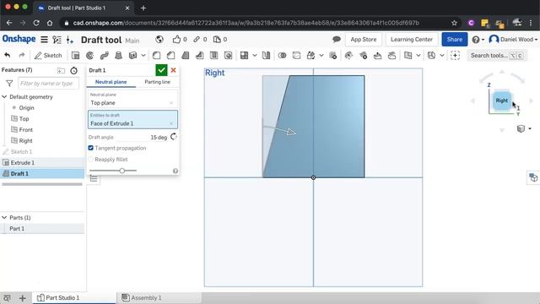This screenshot has height=304, width=540.
Task: Focus the feature filter input field
Action: tap(48, 84)
